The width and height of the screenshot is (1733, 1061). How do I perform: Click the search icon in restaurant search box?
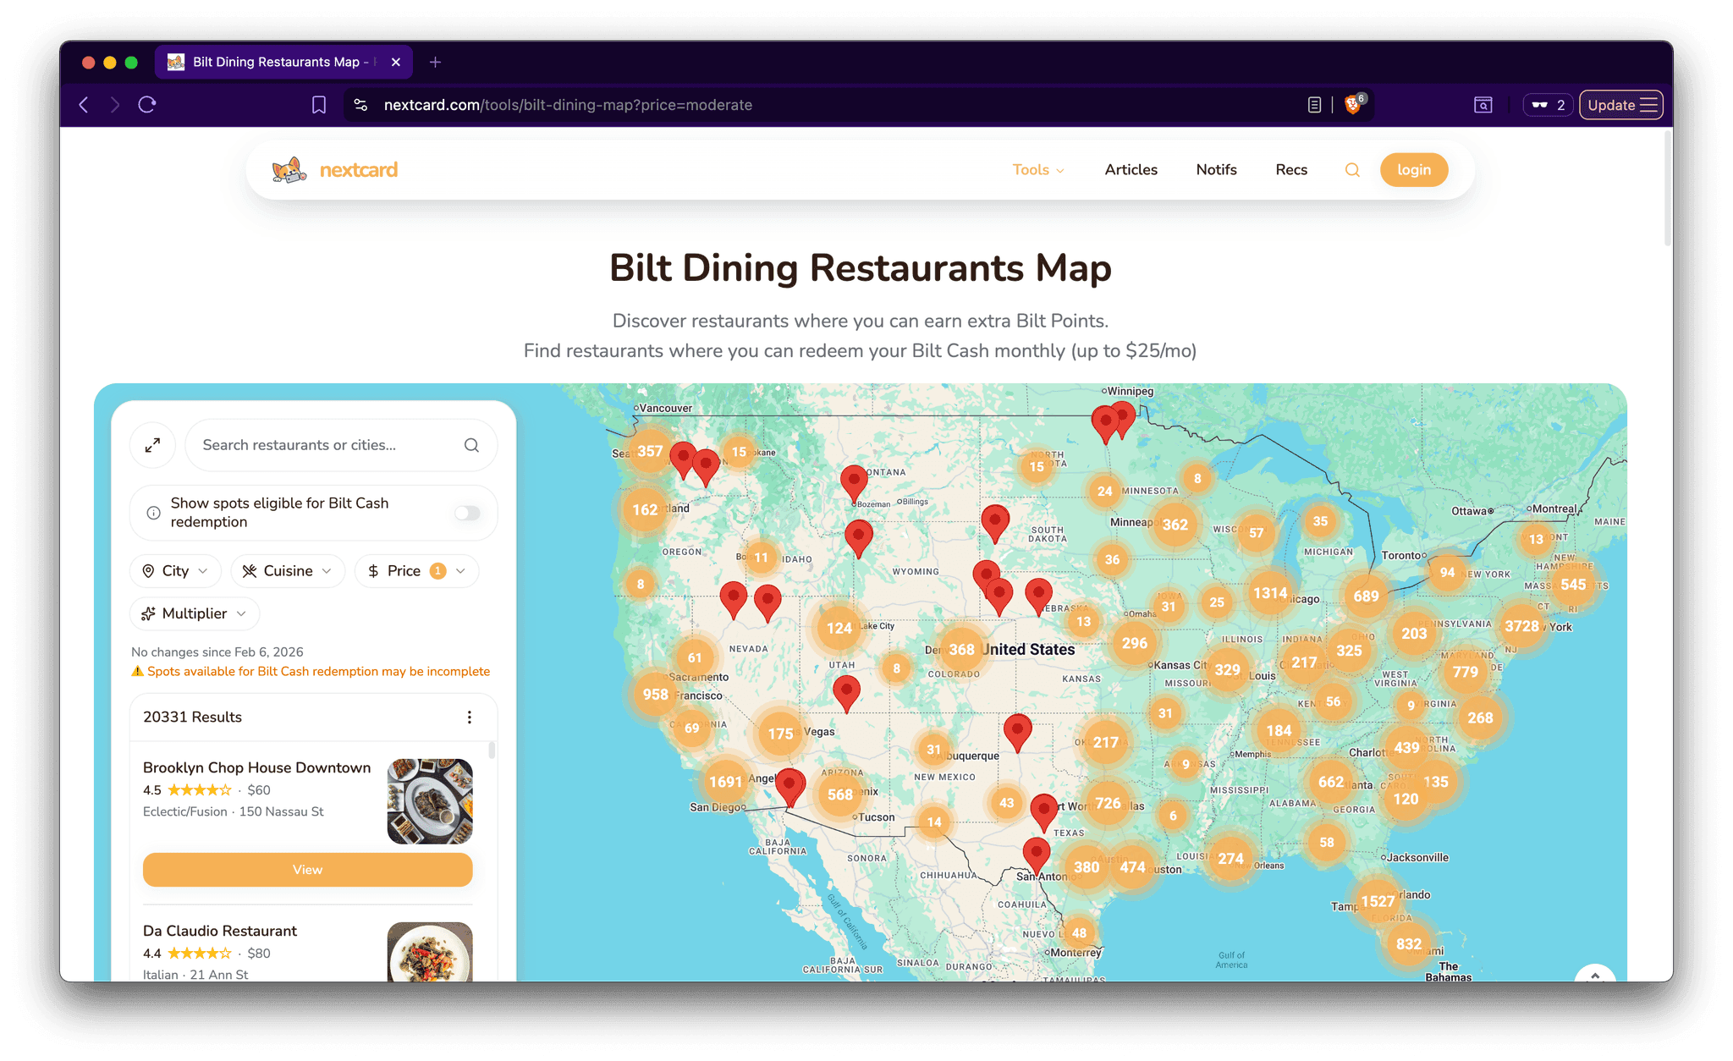point(471,445)
